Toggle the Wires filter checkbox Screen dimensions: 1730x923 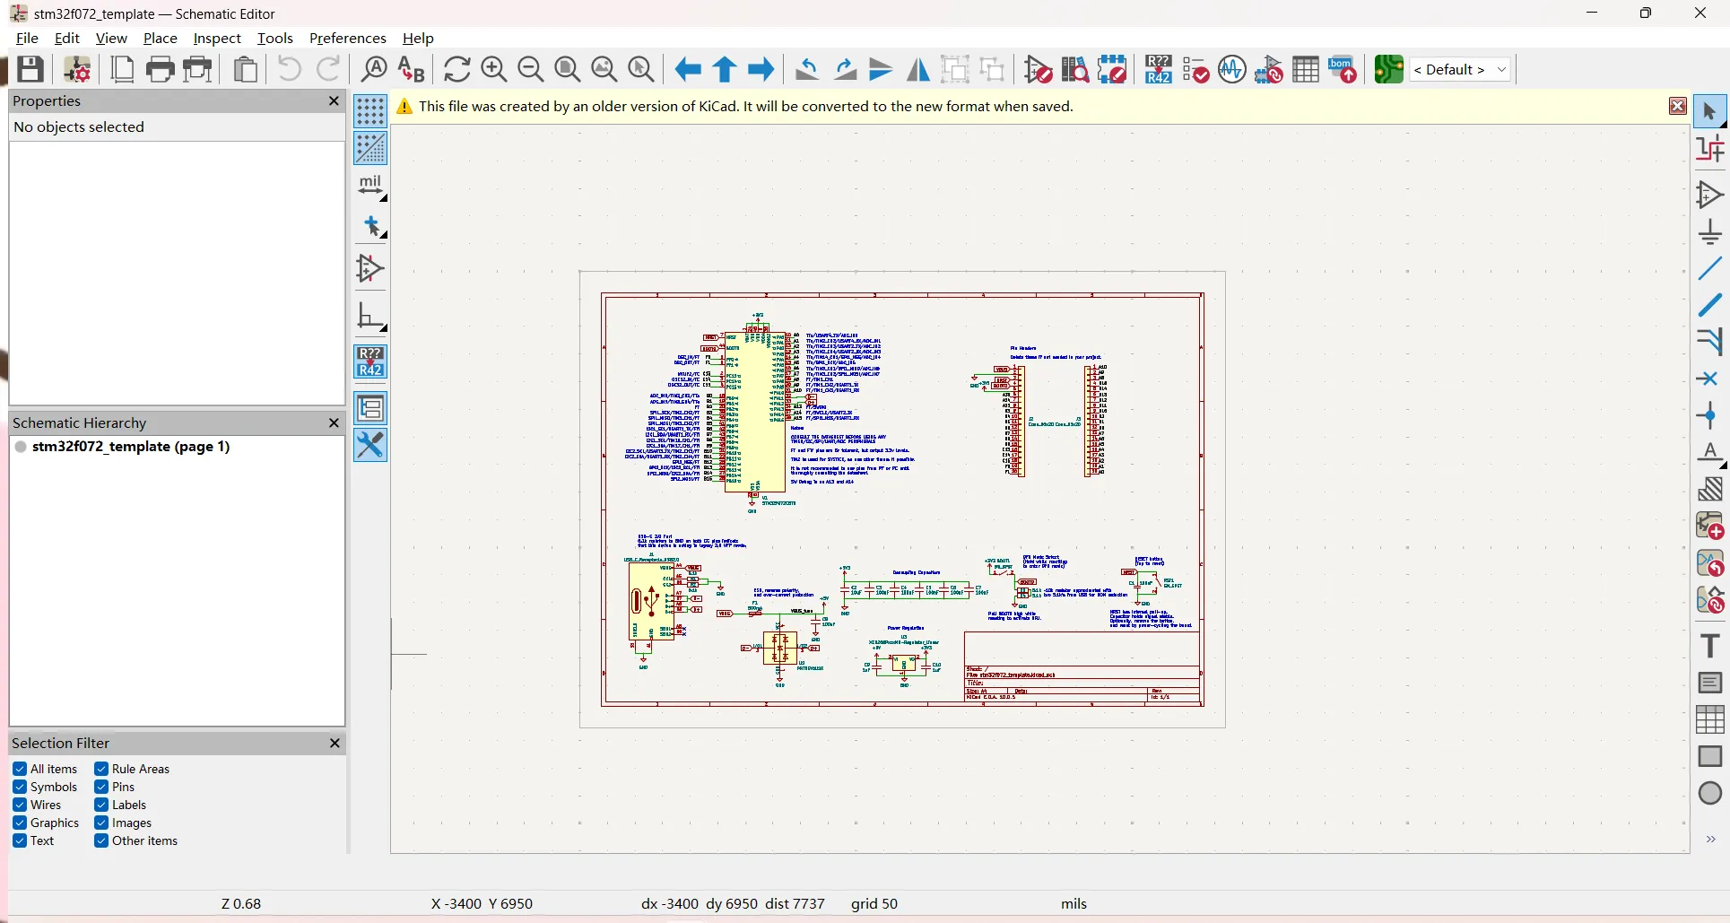(x=20, y=805)
